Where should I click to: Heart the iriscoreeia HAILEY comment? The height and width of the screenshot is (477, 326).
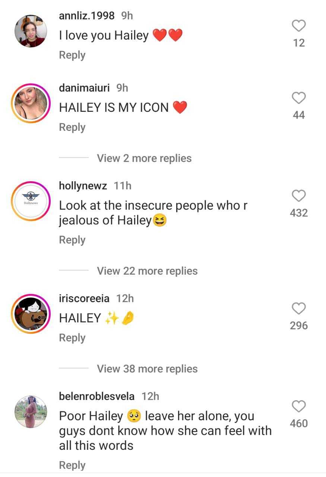click(x=298, y=309)
